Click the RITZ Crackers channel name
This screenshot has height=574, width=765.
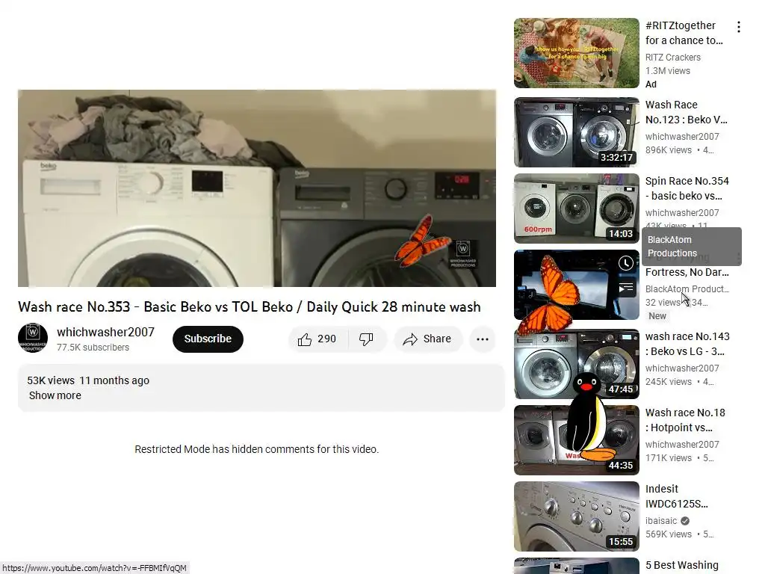tap(673, 57)
